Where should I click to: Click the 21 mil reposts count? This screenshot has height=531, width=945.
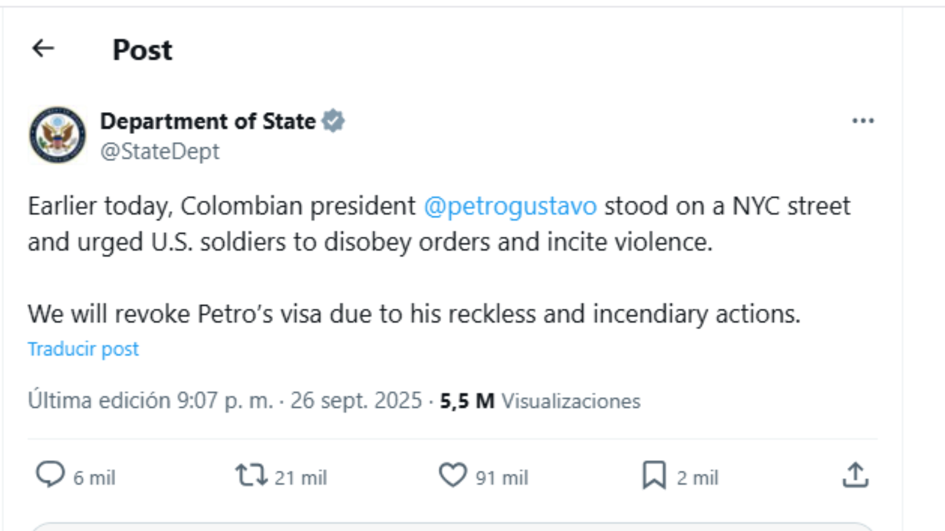(x=301, y=478)
